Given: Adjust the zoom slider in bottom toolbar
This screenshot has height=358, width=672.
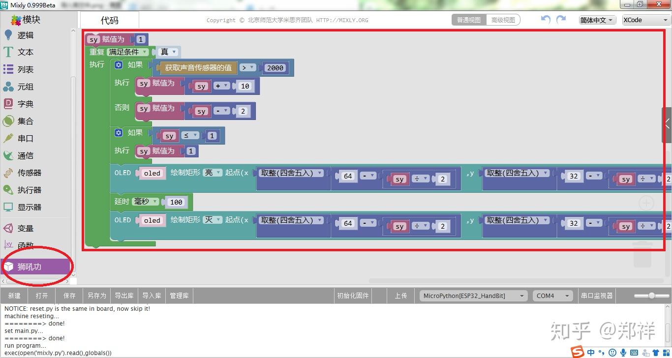Looking at the screenshot, I should point(651,296).
